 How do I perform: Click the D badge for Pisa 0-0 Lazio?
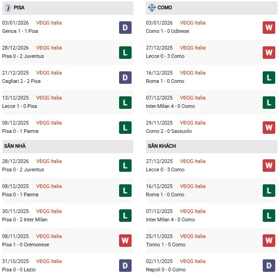pyautogui.click(x=125, y=266)
